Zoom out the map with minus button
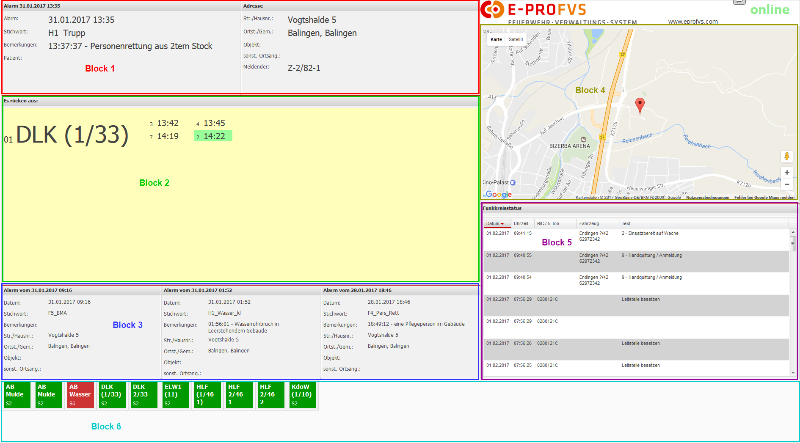Image resolution: width=800 pixels, height=443 pixels. click(x=786, y=184)
